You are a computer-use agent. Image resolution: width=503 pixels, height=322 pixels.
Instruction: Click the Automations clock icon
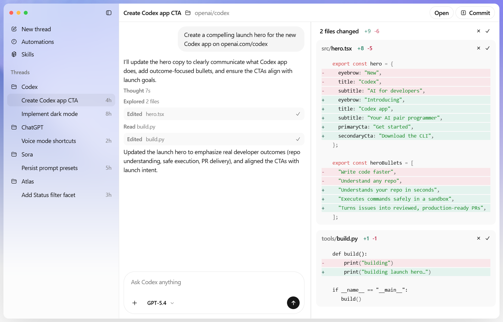coord(14,42)
